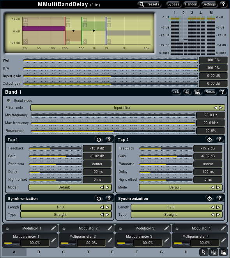Adjust the Wet slider
The image size is (230, 258).
pyautogui.click(x=111, y=60)
